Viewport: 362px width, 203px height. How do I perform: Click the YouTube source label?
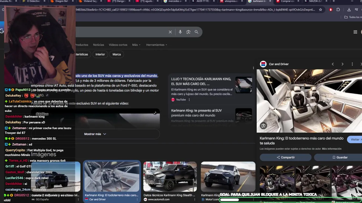click(x=181, y=100)
